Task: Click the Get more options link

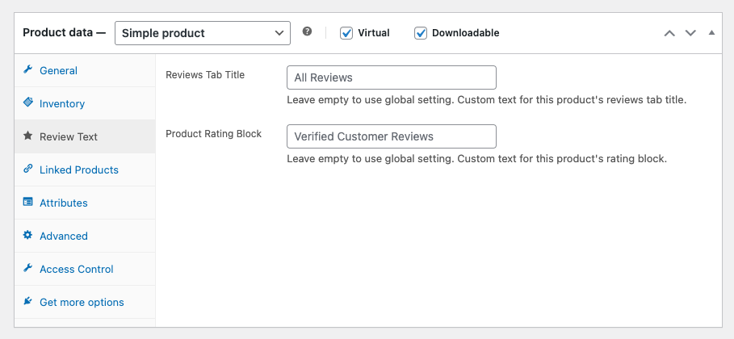Action: pos(82,302)
